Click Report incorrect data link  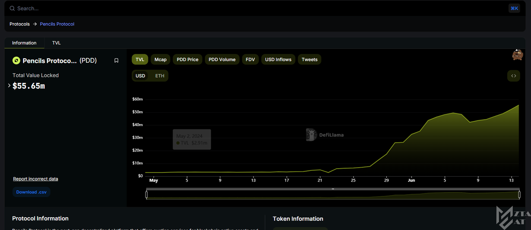[x=35, y=179]
